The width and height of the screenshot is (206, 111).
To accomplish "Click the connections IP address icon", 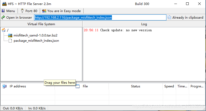I will tap(4, 86).
